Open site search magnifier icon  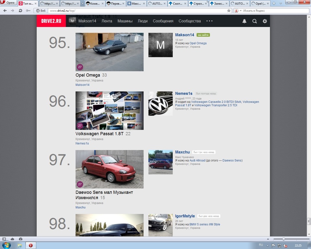coord(255,21)
